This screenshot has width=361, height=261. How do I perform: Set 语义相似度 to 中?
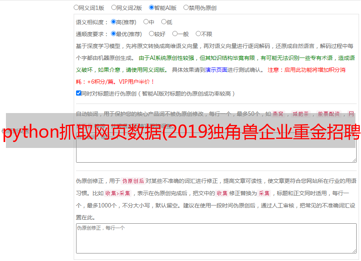pos(146,22)
